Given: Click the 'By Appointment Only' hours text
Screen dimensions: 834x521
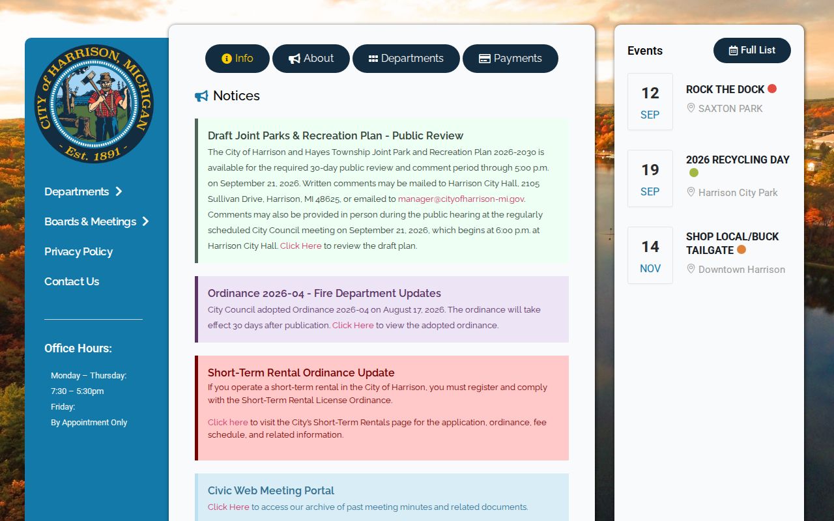Looking at the screenshot, I should [x=89, y=423].
